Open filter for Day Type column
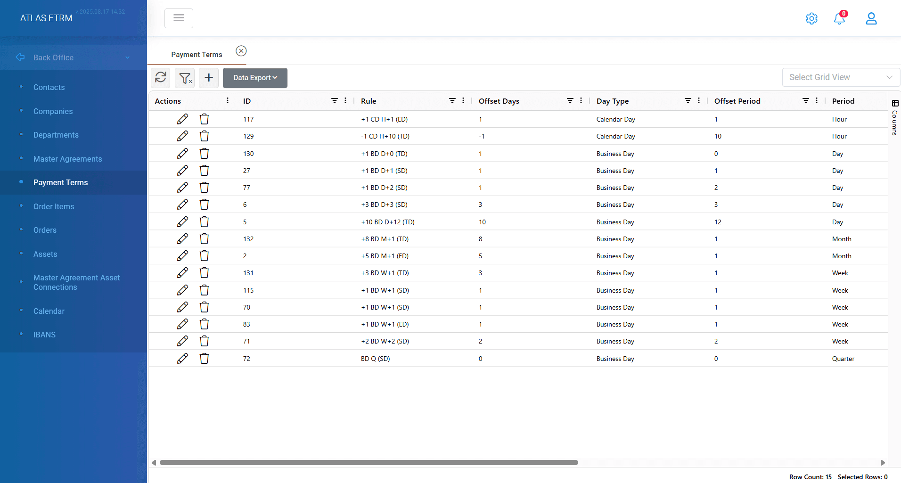 (688, 101)
